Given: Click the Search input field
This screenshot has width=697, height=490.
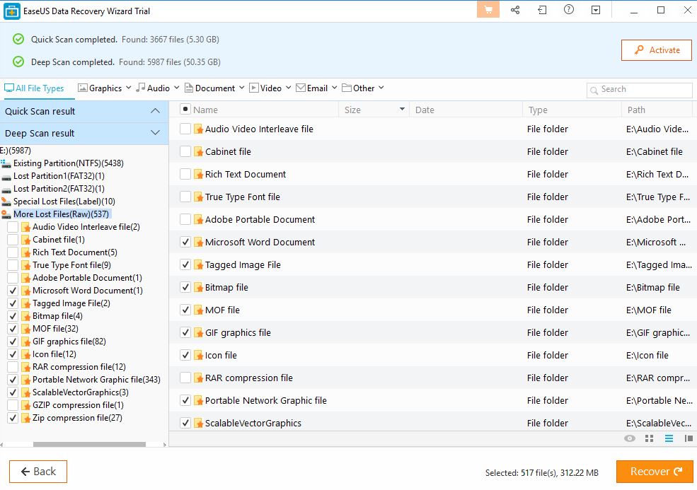Looking at the screenshot, I should 639,90.
